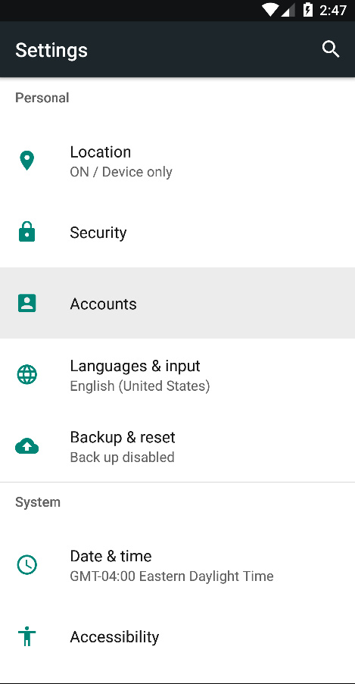The image size is (355, 684).
Task: Tap the 'Back up disabled' subtitle
Action: pos(122,458)
